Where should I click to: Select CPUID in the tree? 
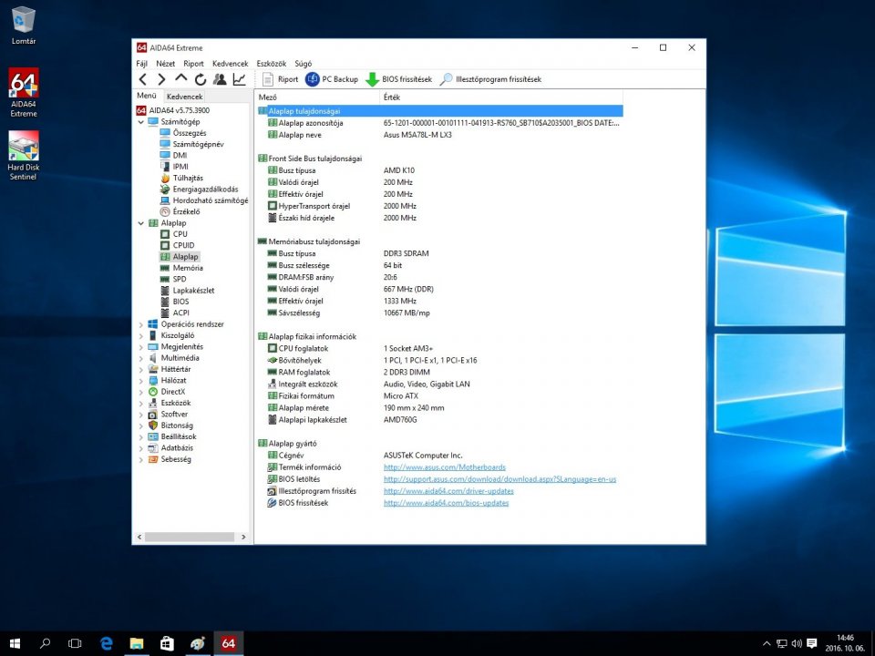(x=183, y=246)
